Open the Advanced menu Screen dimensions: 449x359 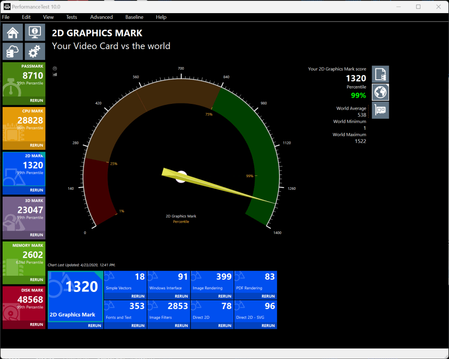[x=101, y=17]
